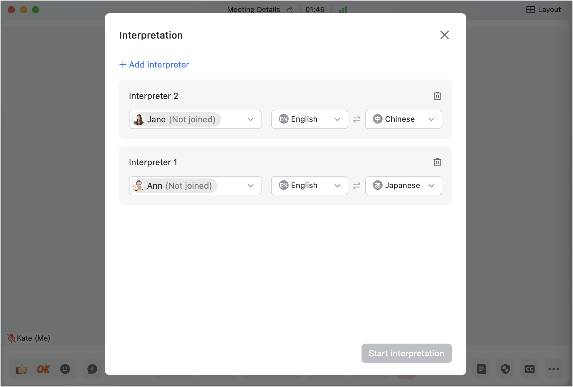Close the Interpretation dialog
The image size is (573, 387).
pos(444,35)
